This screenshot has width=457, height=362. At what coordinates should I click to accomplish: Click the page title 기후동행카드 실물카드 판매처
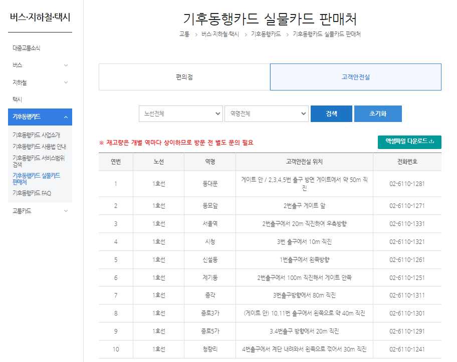pyautogui.click(x=270, y=19)
